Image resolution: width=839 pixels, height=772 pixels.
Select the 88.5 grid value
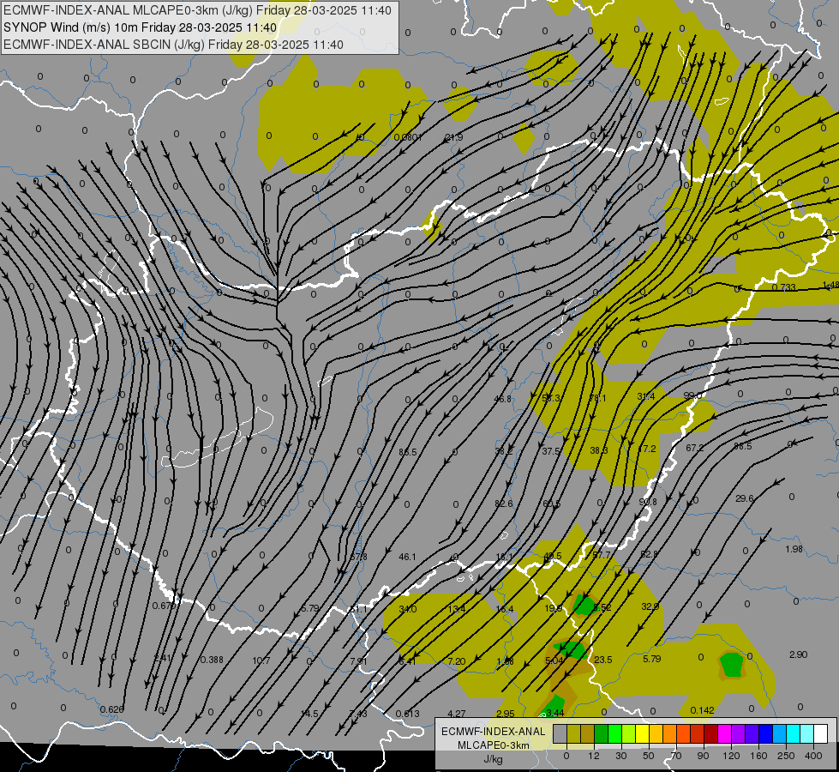(743, 446)
